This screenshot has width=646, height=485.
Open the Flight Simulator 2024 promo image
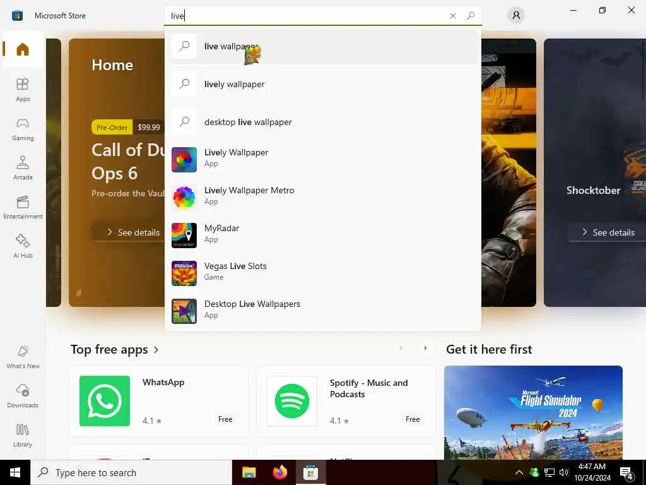533,412
